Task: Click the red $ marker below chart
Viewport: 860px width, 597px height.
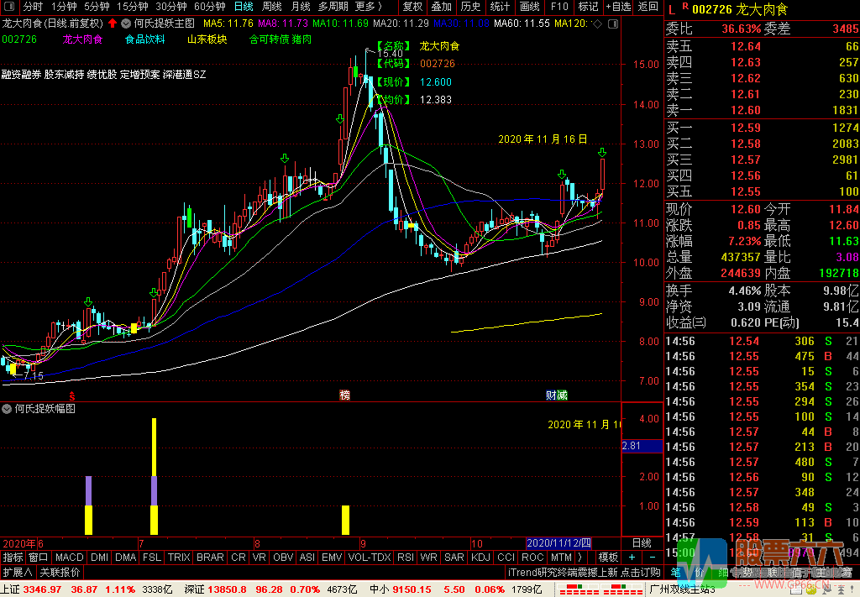Action: point(73,395)
